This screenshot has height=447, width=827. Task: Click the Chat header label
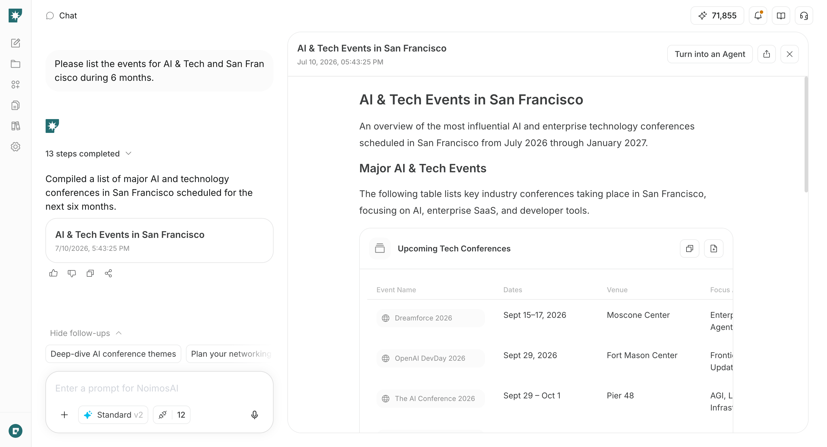68,16
